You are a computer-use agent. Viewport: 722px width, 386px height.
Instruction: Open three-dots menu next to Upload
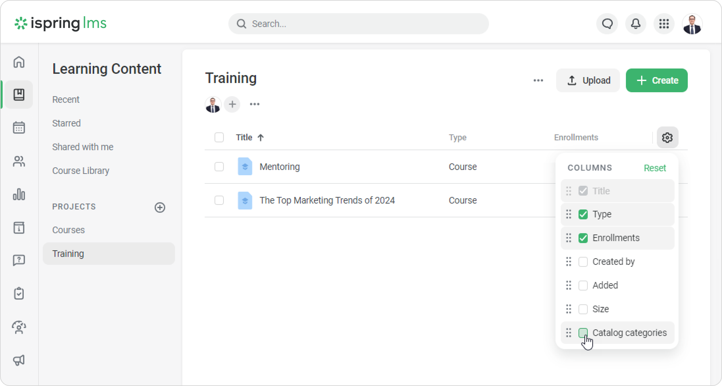(x=538, y=80)
